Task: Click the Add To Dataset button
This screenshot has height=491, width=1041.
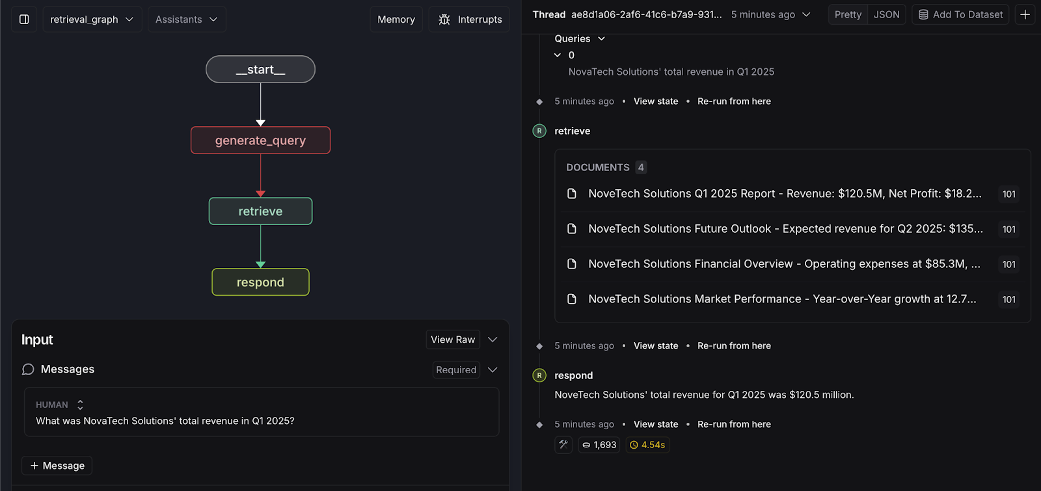Action: pyautogui.click(x=960, y=14)
